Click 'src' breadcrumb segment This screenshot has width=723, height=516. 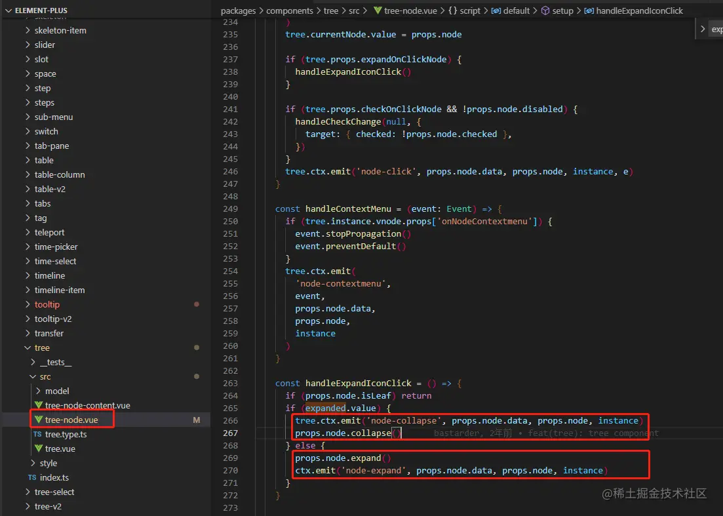(354, 10)
